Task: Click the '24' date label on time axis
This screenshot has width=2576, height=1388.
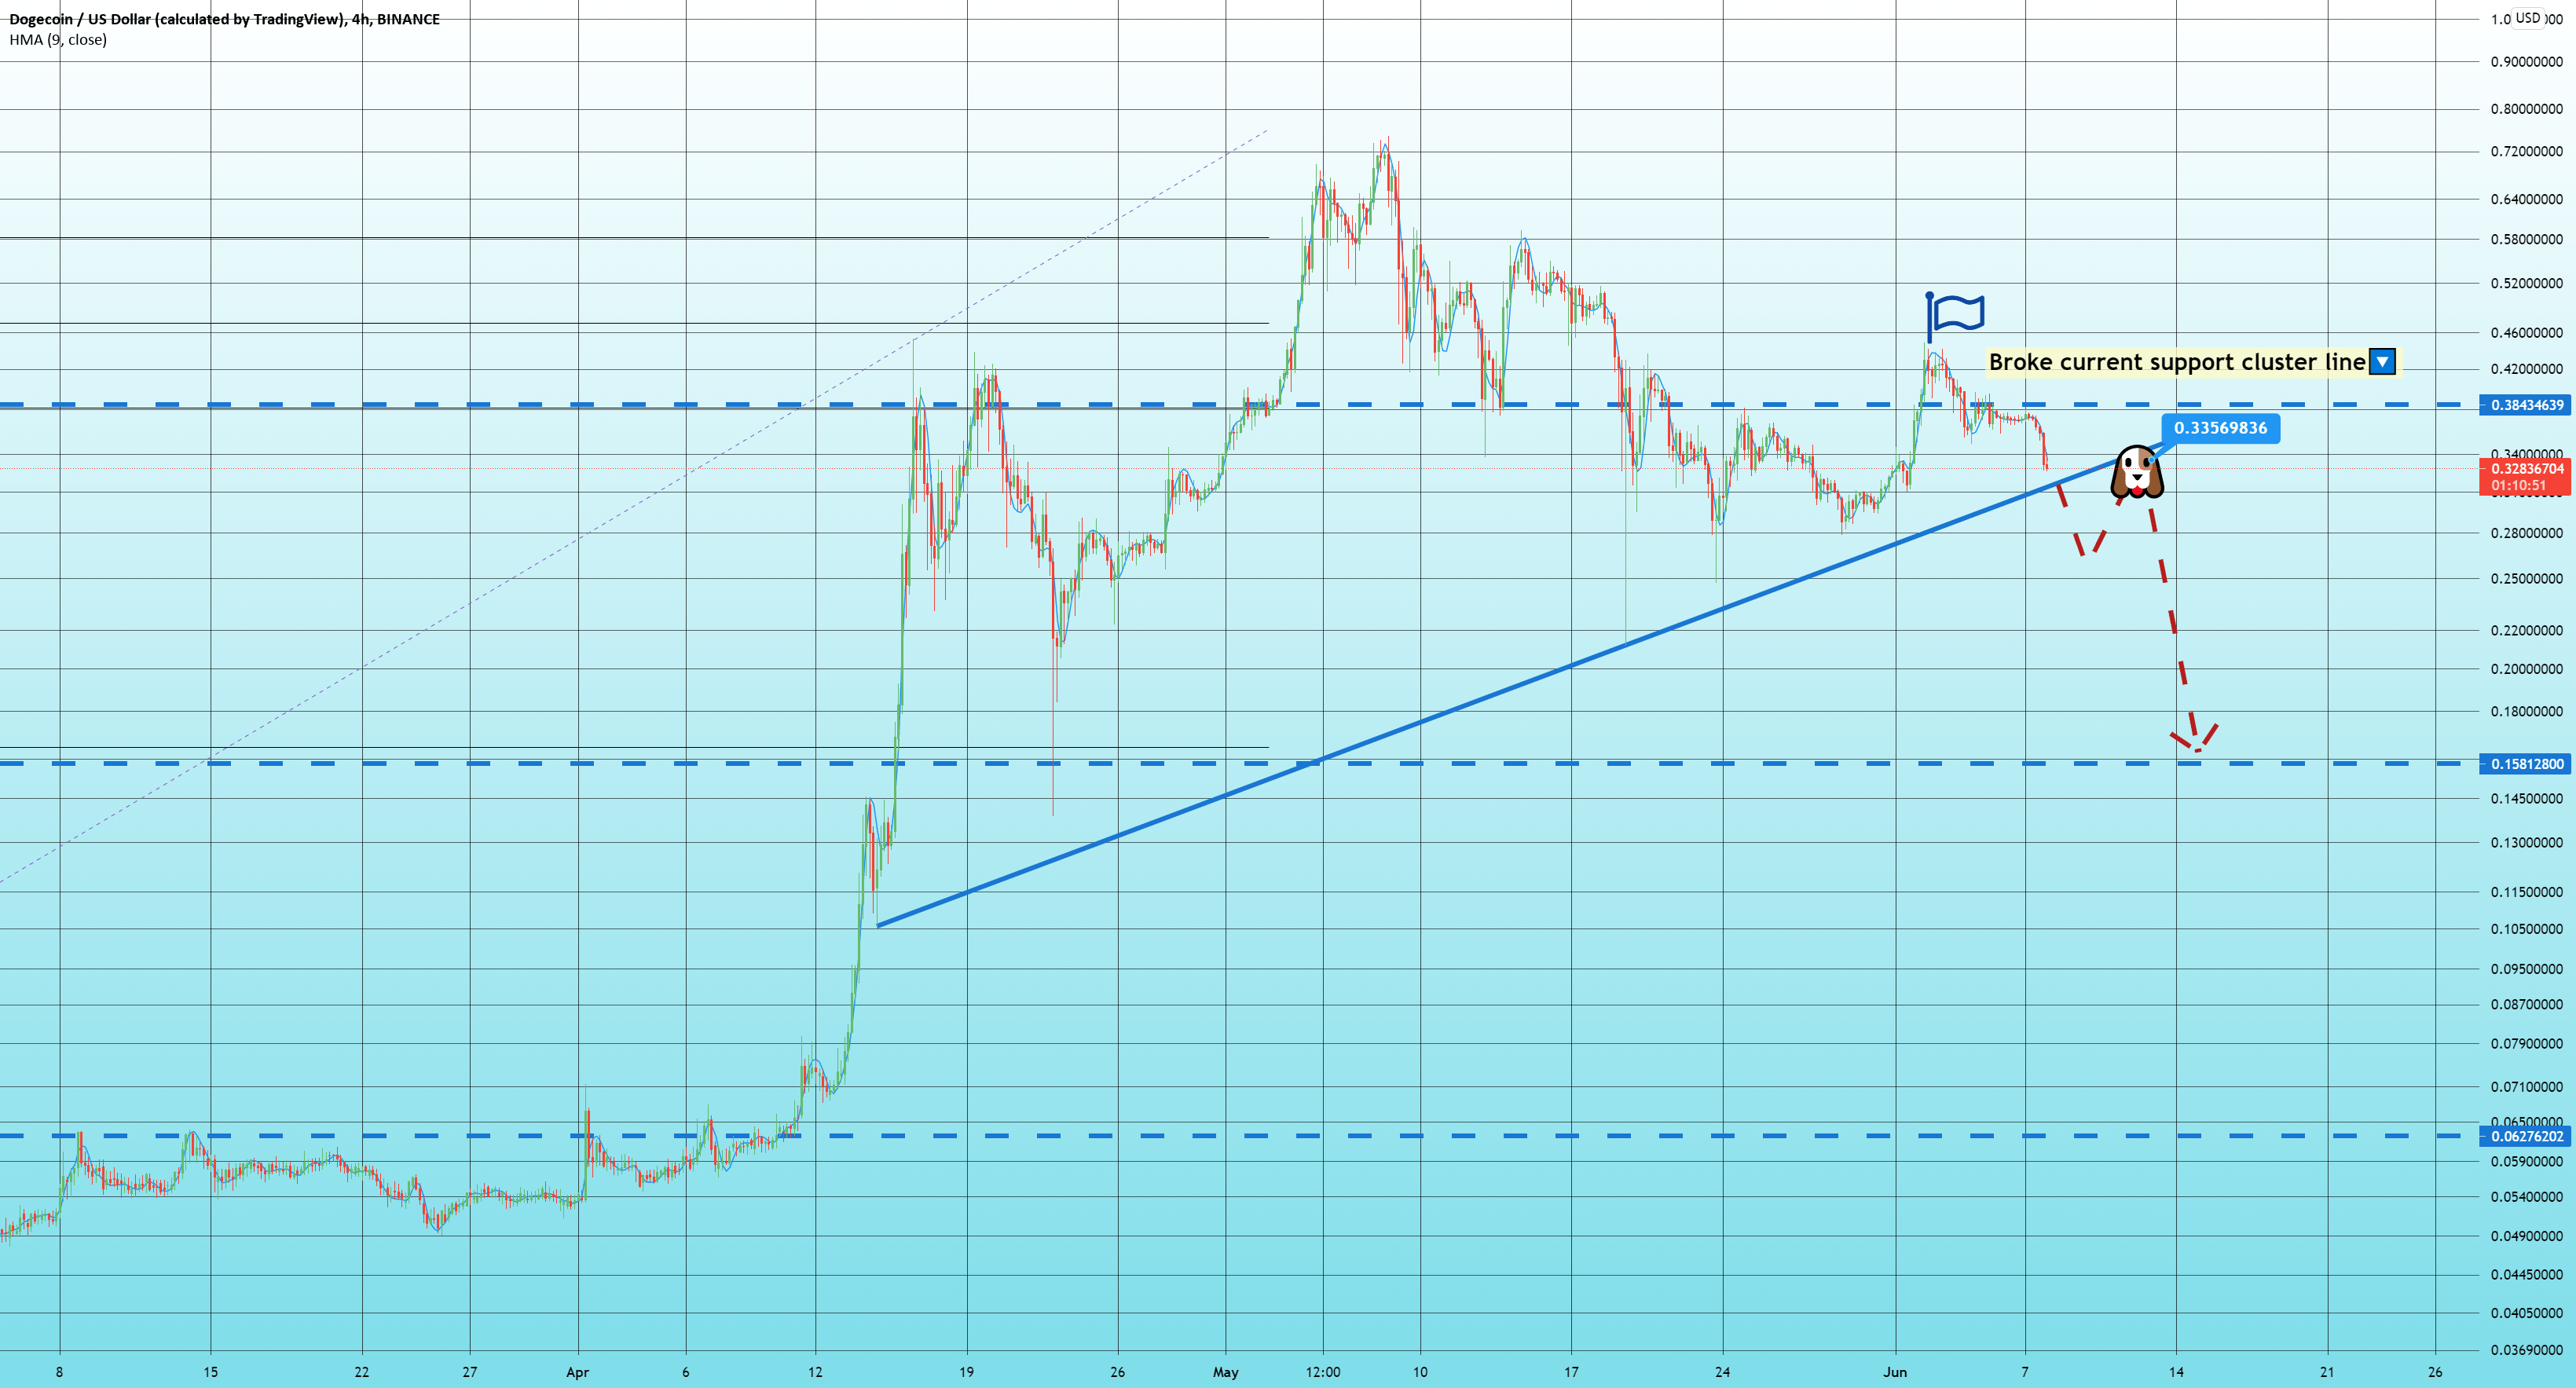Action: 1722,1372
